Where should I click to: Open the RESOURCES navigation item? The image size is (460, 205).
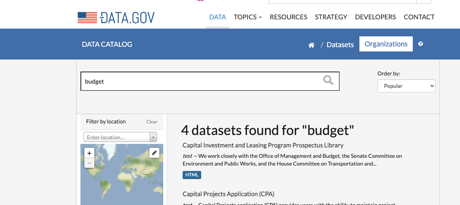[x=288, y=17]
